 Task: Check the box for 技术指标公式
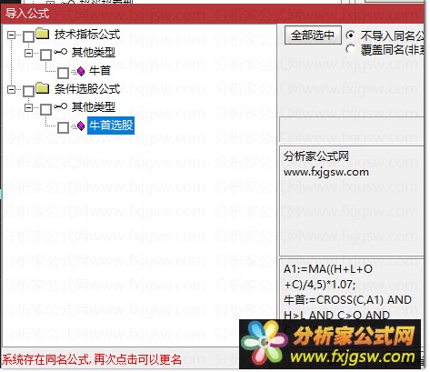[29, 36]
